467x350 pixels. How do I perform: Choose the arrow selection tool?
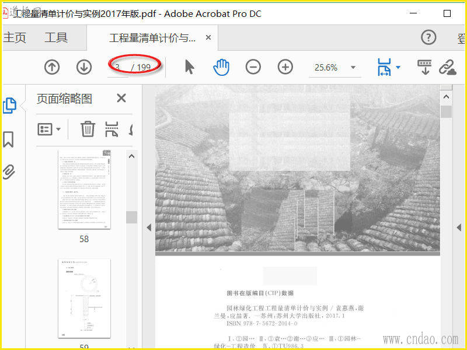coord(189,66)
